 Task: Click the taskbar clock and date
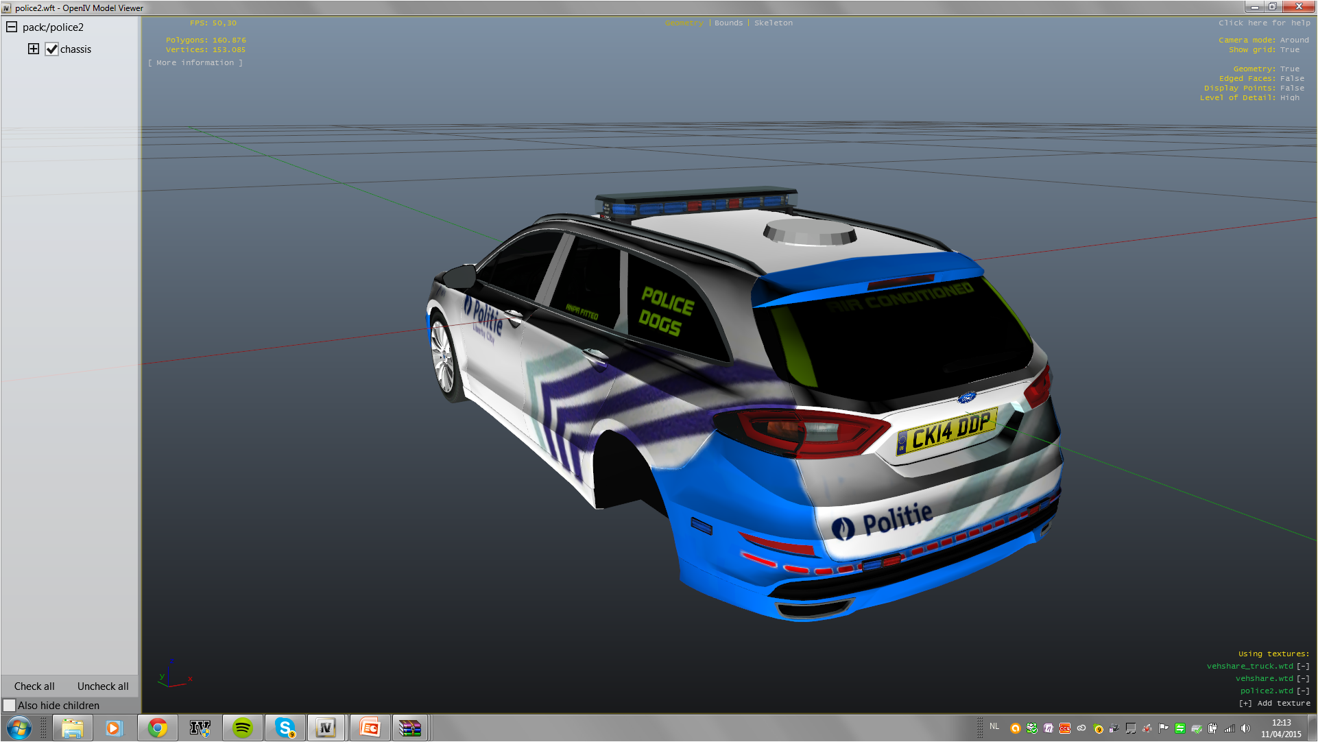pos(1281,728)
